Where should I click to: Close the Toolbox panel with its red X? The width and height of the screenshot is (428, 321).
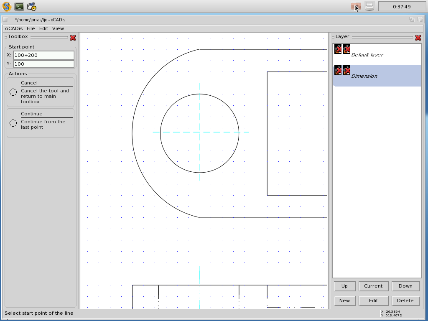click(73, 38)
